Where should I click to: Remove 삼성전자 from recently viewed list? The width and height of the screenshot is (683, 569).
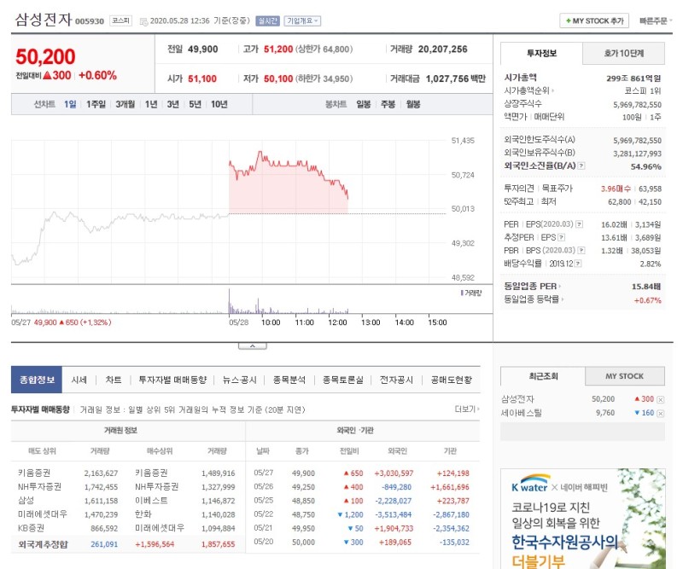tap(660, 399)
